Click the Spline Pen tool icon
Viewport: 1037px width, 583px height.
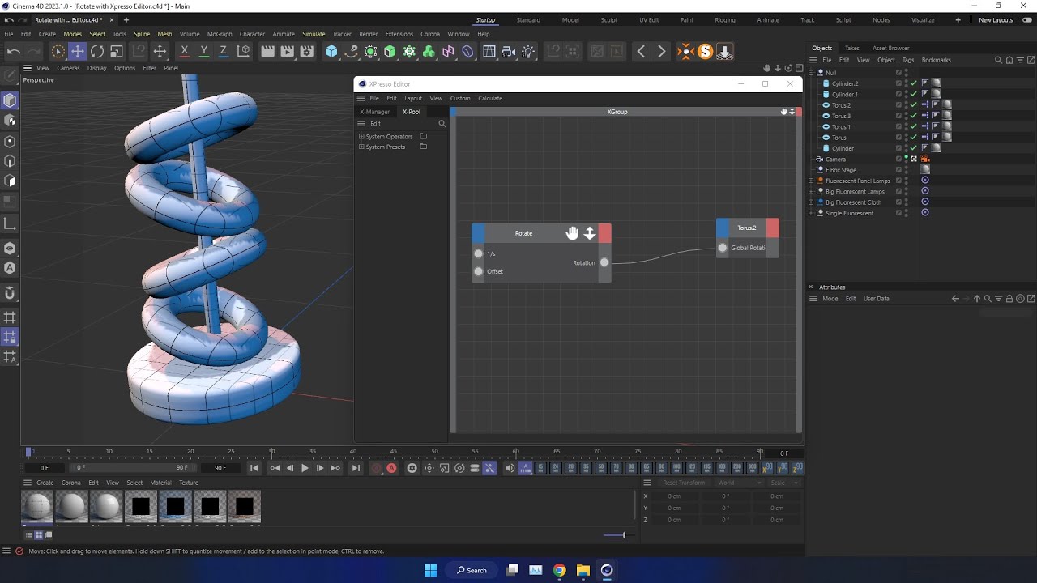[x=351, y=52]
